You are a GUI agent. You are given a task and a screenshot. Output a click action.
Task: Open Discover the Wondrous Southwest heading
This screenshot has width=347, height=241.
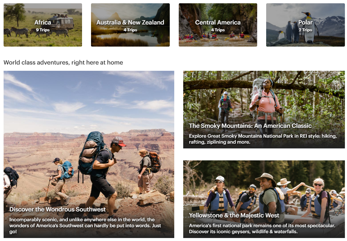57,209
